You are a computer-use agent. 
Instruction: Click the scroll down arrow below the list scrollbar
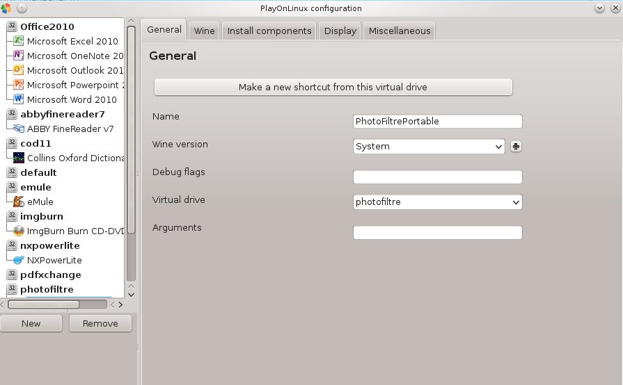point(131,295)
